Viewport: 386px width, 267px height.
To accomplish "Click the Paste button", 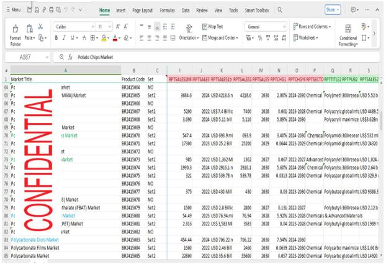I will (x=30, y=32).
